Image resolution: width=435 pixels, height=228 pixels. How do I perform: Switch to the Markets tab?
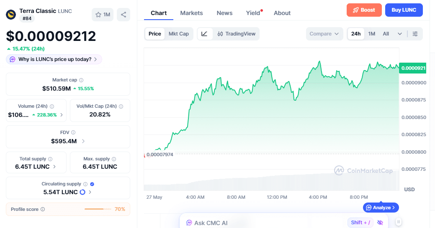[191, 13]
